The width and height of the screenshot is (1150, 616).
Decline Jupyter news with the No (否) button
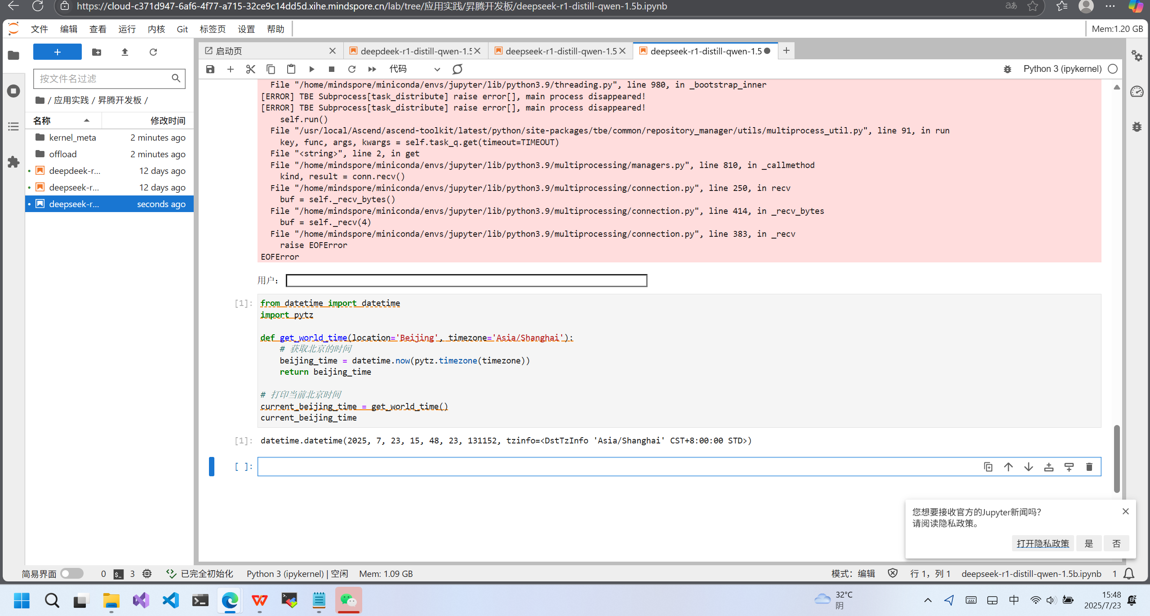click(1116, 543)
